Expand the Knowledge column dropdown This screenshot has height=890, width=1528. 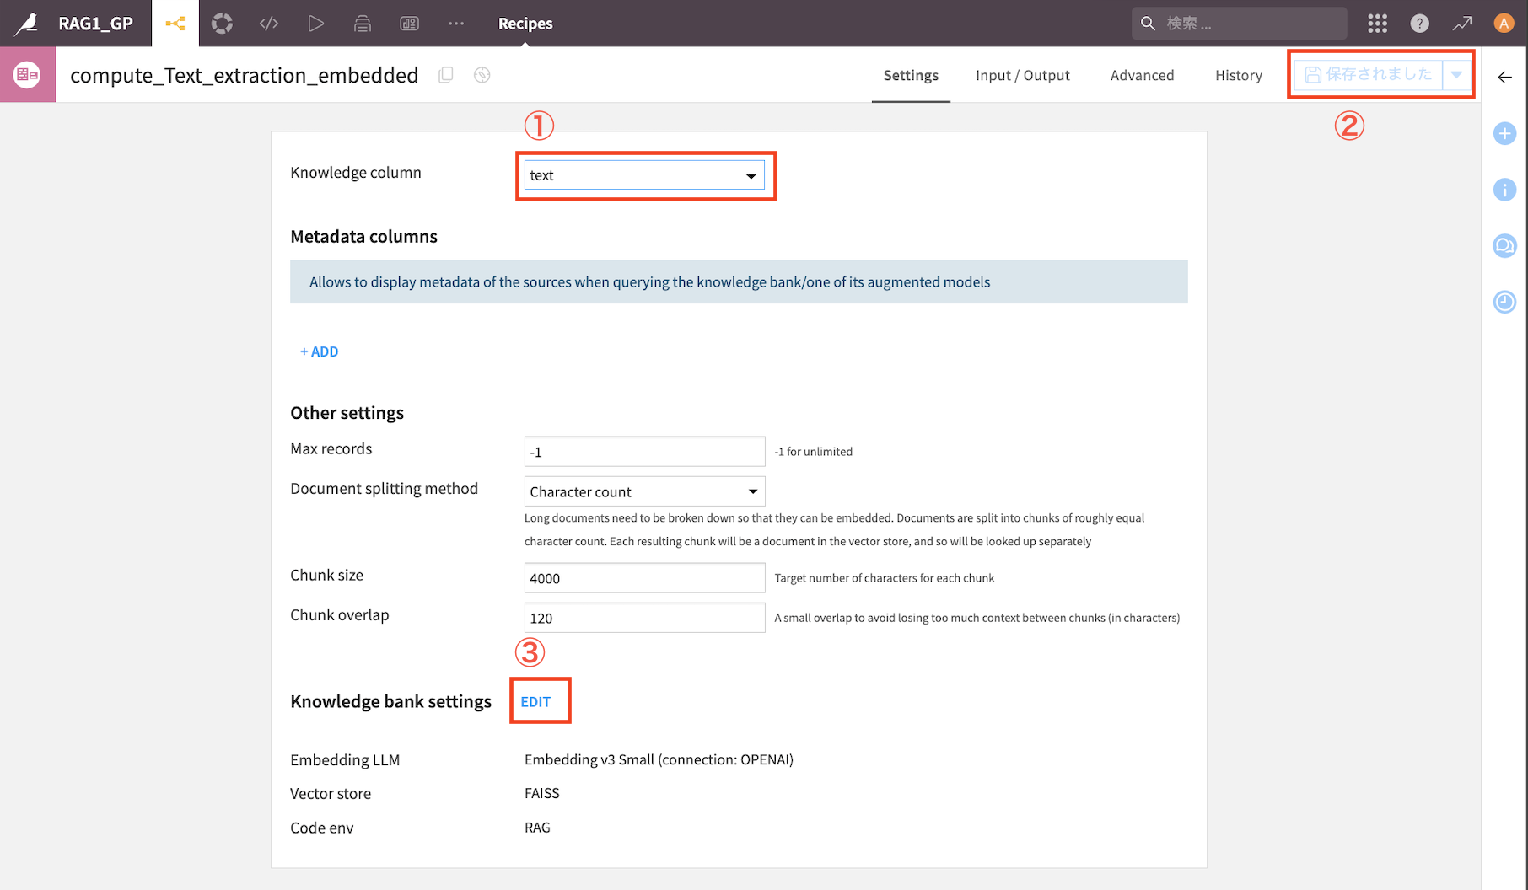644,175
